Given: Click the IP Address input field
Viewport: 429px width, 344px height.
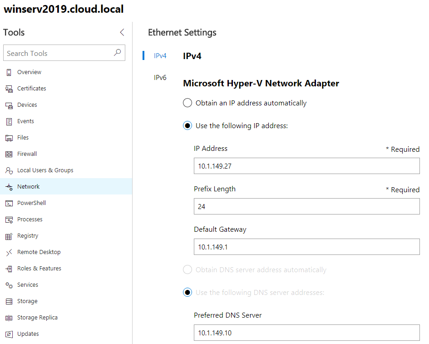Looking at the screenshot, I should (306, 166).
